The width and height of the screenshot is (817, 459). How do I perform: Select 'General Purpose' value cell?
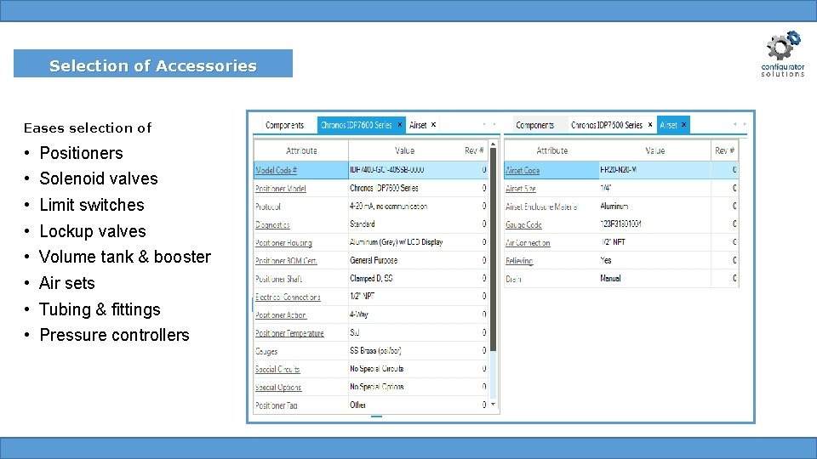[x=374, y=260]
